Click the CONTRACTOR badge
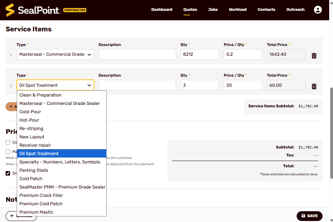 75,10
